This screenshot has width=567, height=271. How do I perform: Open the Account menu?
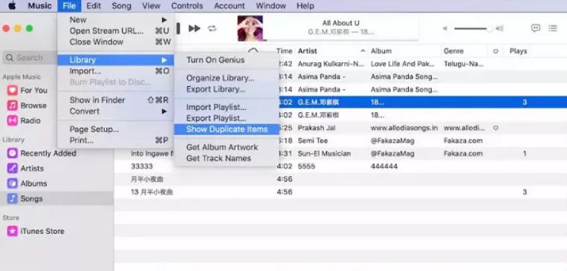[x=230, y=6]
